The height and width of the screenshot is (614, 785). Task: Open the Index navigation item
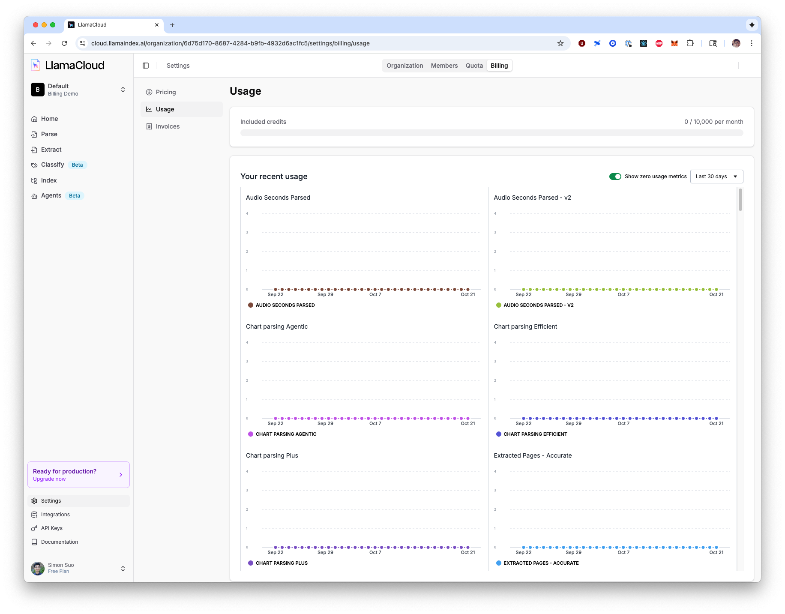point(48,180)
